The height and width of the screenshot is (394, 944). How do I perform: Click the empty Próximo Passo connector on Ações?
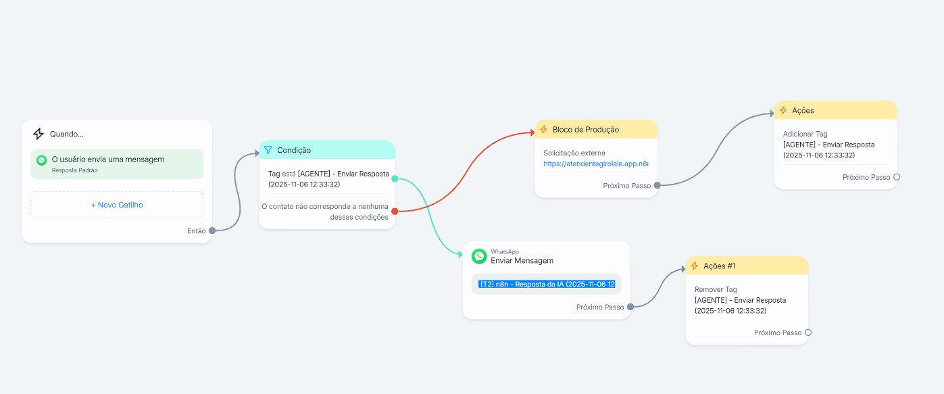[x=896, y=177]
